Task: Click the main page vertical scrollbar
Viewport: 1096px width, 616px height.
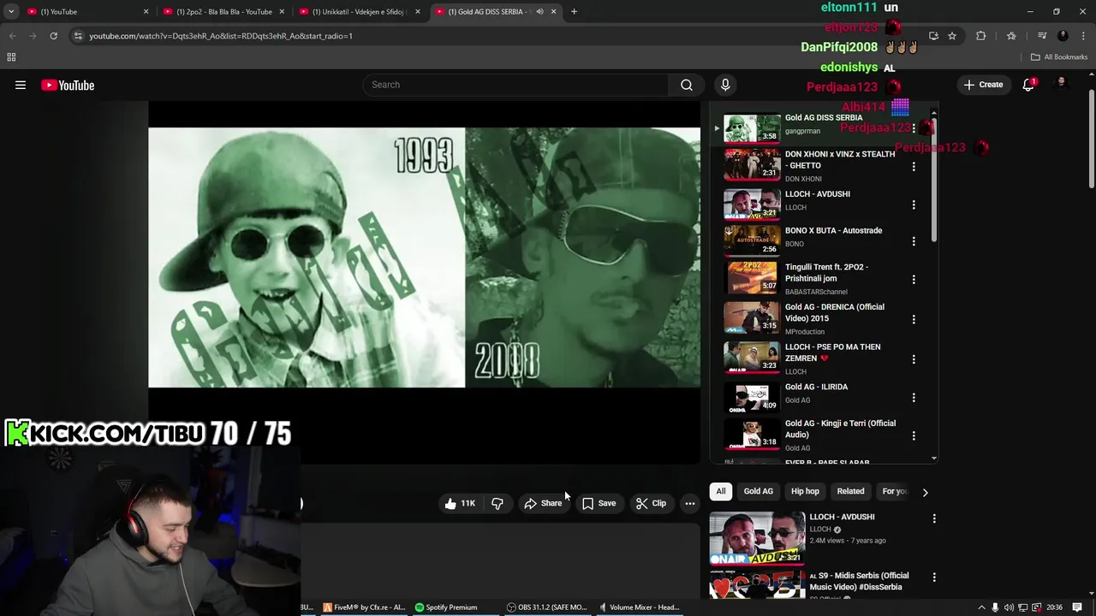Action: click(x=1090, y=137)
